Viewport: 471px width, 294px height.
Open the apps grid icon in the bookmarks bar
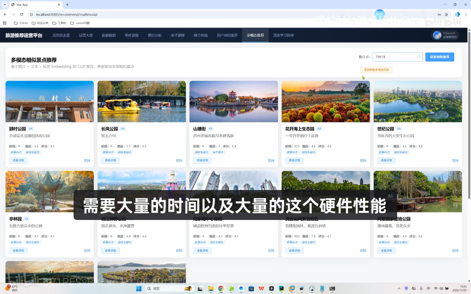click(x=4, y=23)
